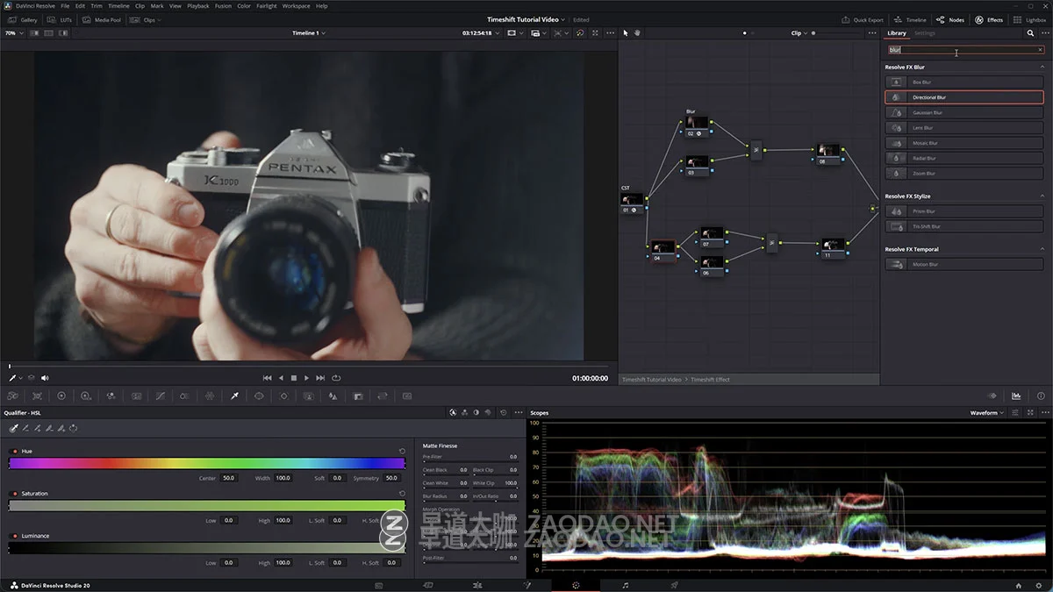Open the File menu
Screen dimensions: 1053x592
pos(65,5)
